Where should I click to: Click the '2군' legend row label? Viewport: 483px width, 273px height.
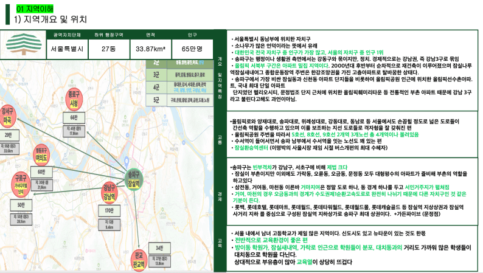[156, 63]
